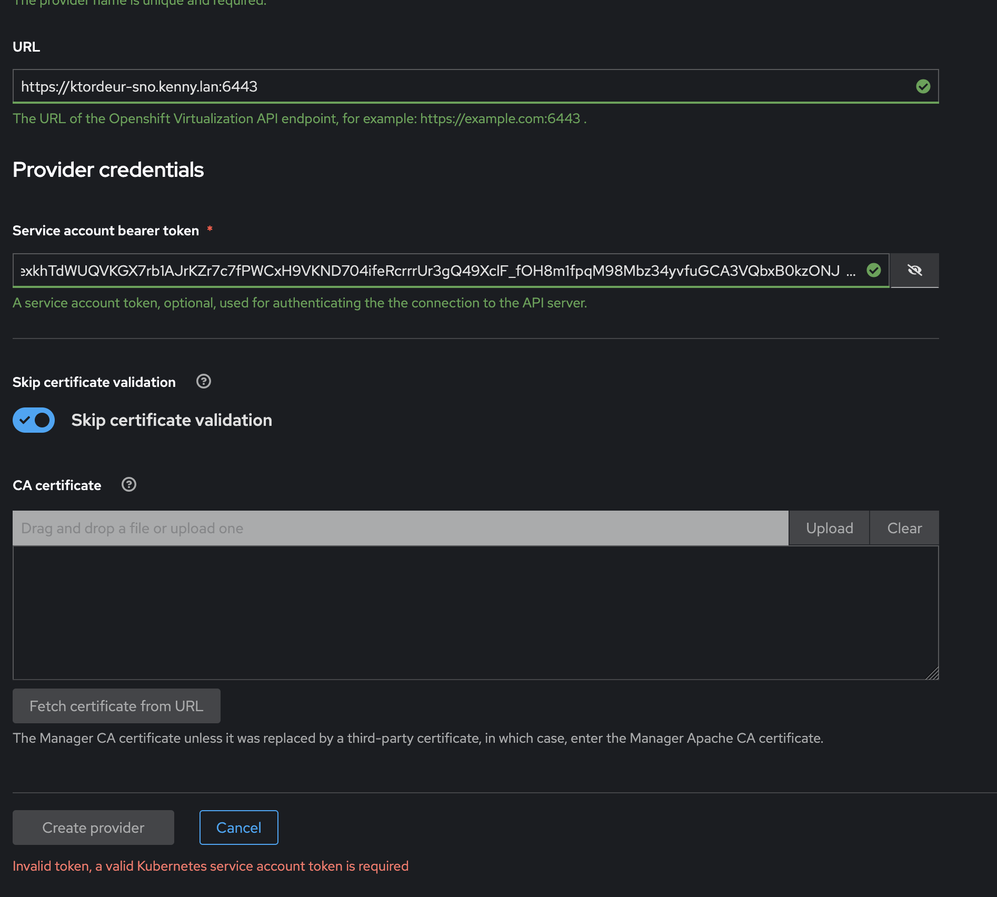The image size is (997, 897).
Task: Click Fetch certificate from URL button
Action: (x=116, y=706)
